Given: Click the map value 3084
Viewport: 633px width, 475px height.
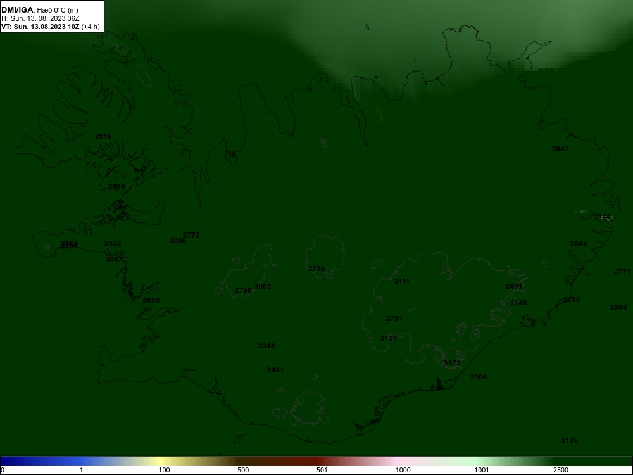Looking at the screenshot, I should pos(579,244).
